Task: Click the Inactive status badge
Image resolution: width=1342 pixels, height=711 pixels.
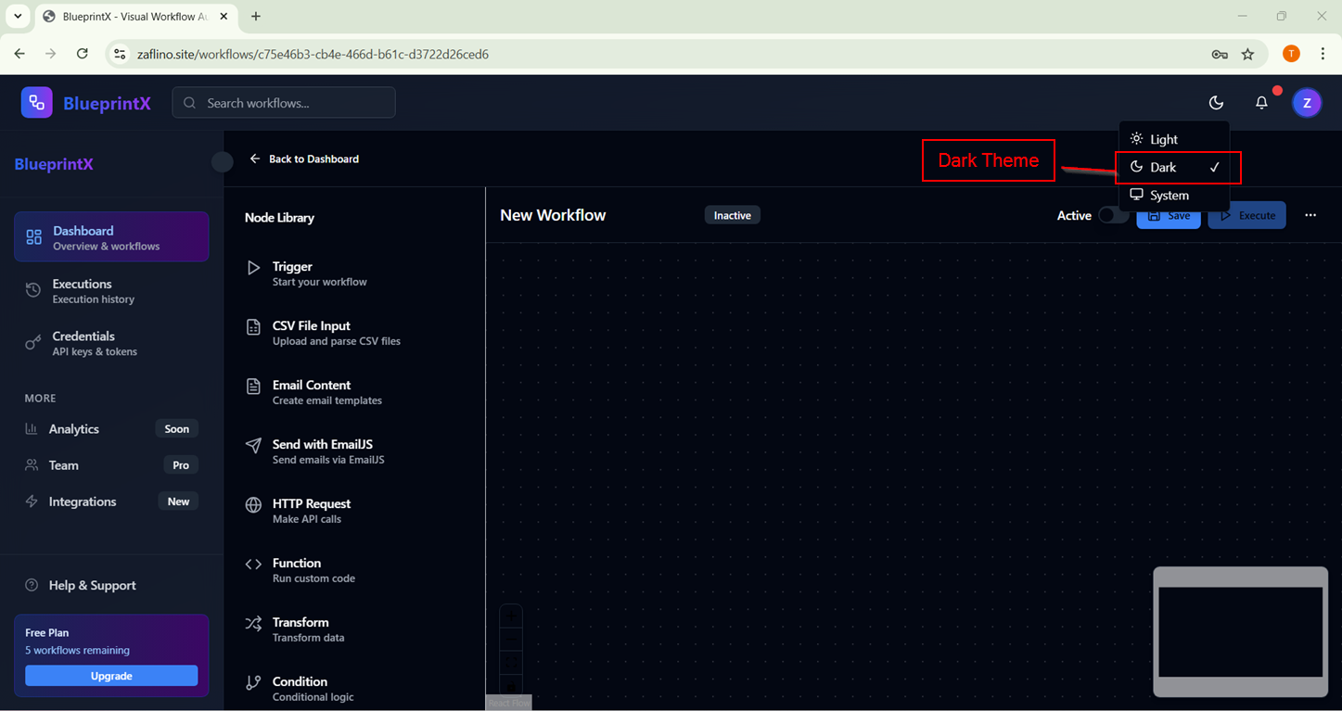Action: [732, 215]
